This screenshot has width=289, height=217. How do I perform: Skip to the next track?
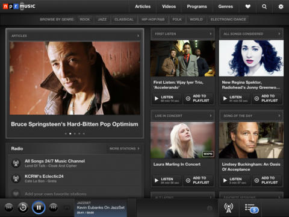[53, 207]
